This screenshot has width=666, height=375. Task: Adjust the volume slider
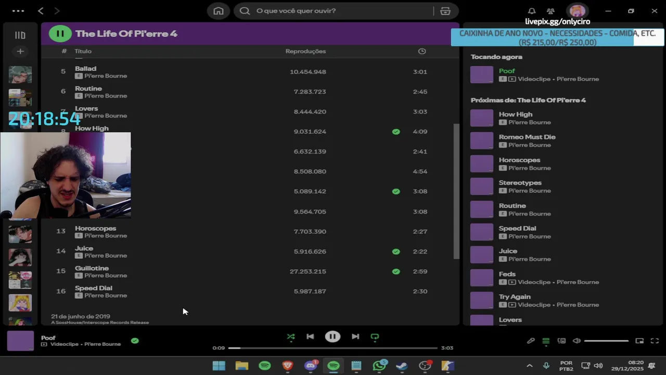tap(606, 341)
